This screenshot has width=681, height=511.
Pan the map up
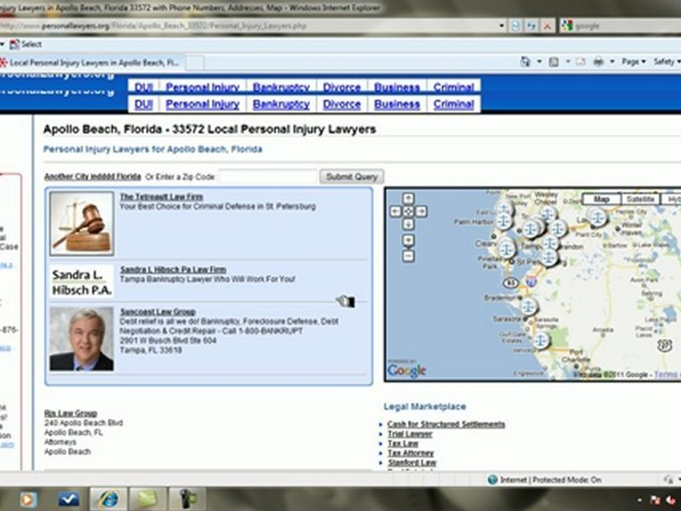(409, 199)
